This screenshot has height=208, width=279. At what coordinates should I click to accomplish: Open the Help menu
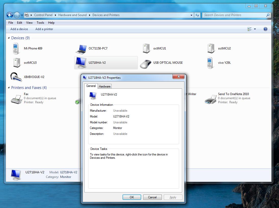pyautogui.click(x=51, y=23)
